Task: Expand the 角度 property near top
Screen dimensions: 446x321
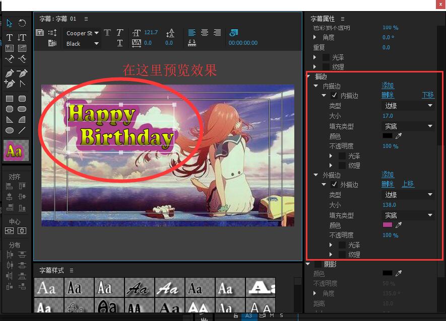Action: (314, 37)
